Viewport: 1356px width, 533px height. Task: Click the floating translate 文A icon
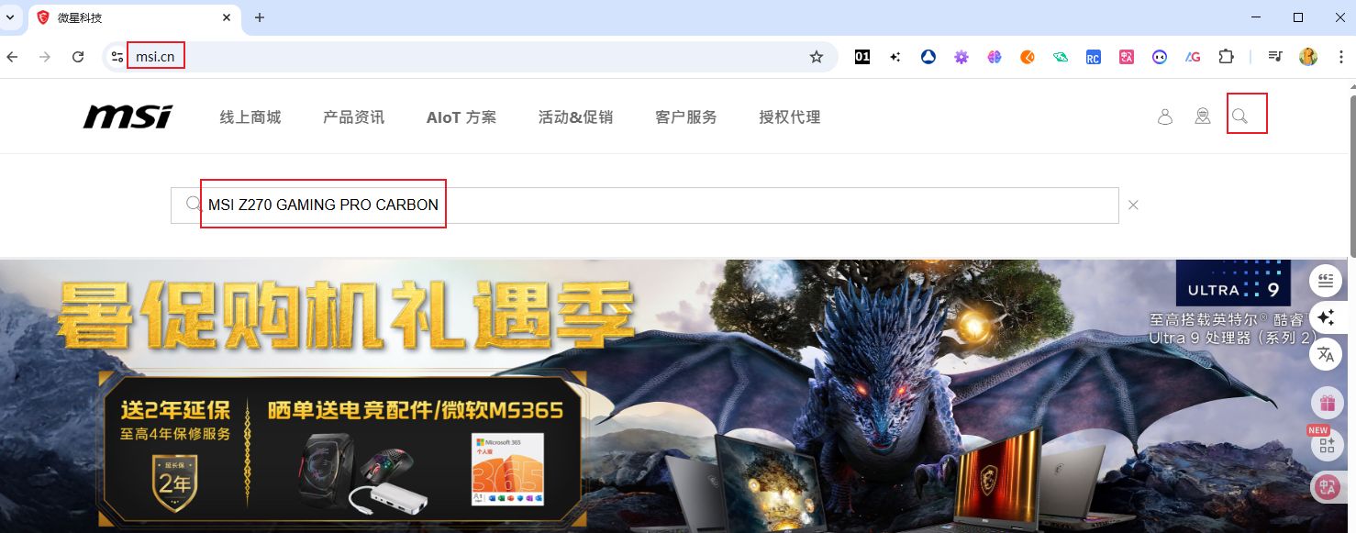click(x=1326, y=354)
